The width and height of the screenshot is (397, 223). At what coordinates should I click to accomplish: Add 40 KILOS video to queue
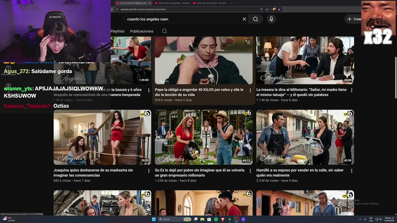(248, 42)
